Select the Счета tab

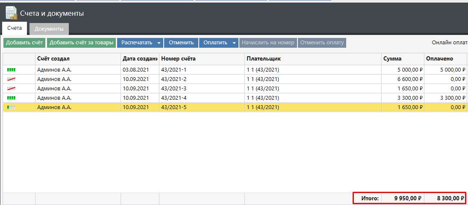click(x=15, y=28)
